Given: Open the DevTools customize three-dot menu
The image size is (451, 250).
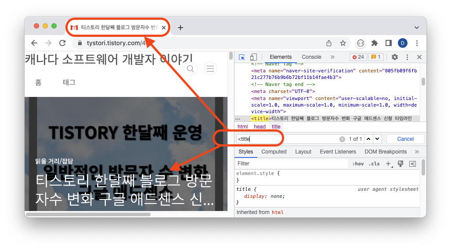Looking at the screenshot, I should 407,57.
